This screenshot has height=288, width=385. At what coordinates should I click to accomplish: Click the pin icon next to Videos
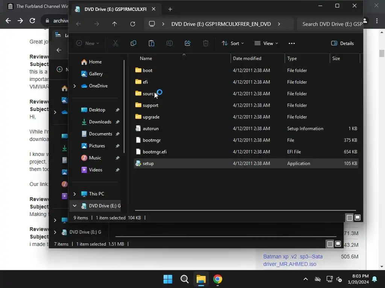(x=118, y=170)
